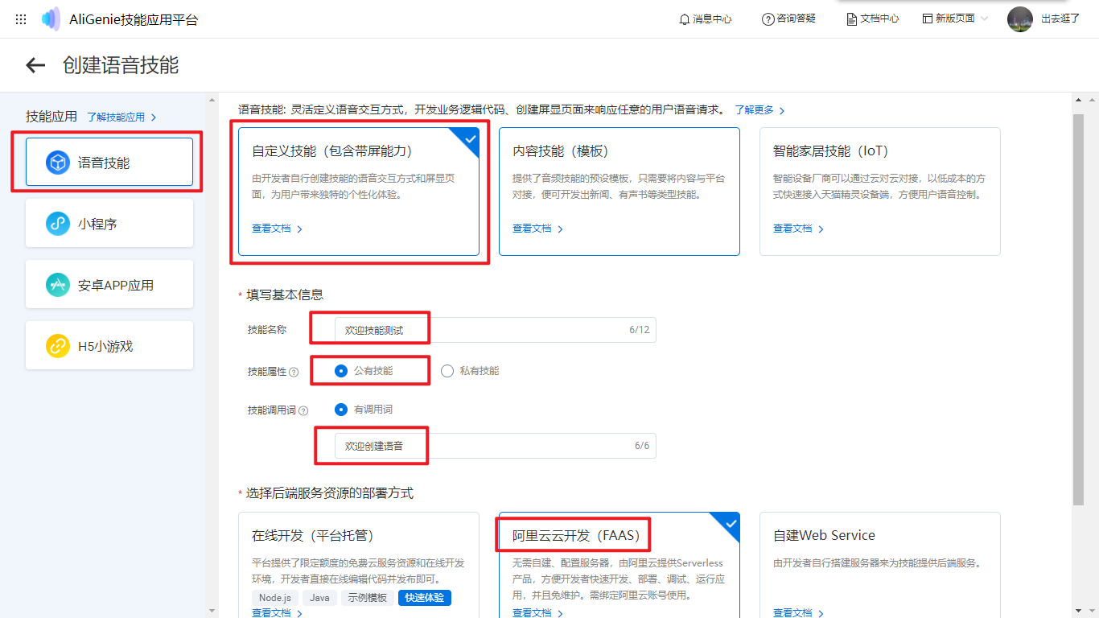Image resolution: width=1099 pixels, height=618 pixels.
Task: Open the 了解更多 link
Action: pos(754,110)
